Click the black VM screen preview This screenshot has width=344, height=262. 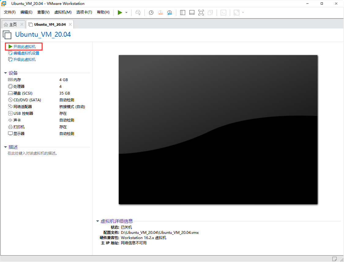(218, 129)
